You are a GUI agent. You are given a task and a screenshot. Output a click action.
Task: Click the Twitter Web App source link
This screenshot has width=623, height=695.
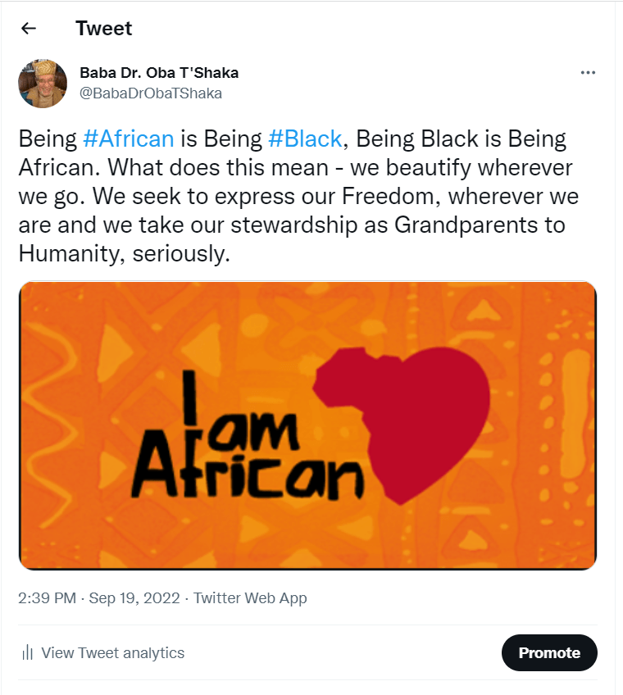pos(249,598)
